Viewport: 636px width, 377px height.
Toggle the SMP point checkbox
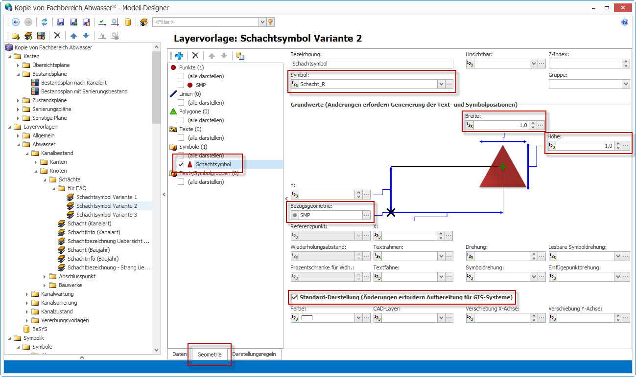[x=181, y=85]
